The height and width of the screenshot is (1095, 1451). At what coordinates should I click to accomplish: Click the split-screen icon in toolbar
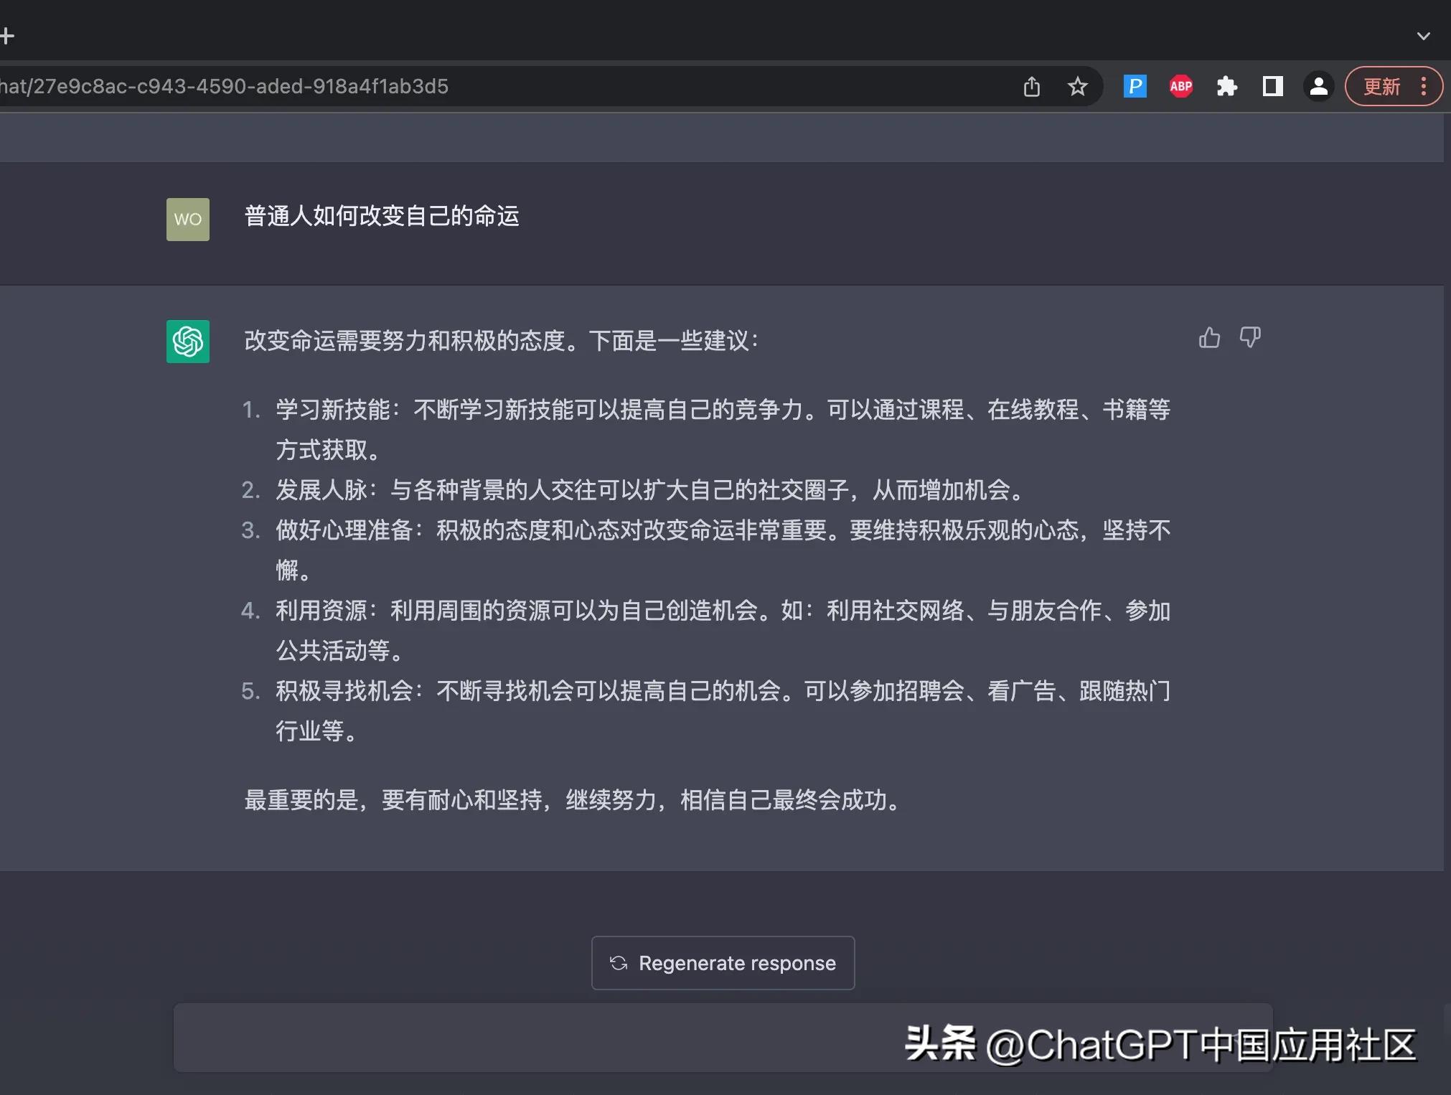tap(1272, 86)
